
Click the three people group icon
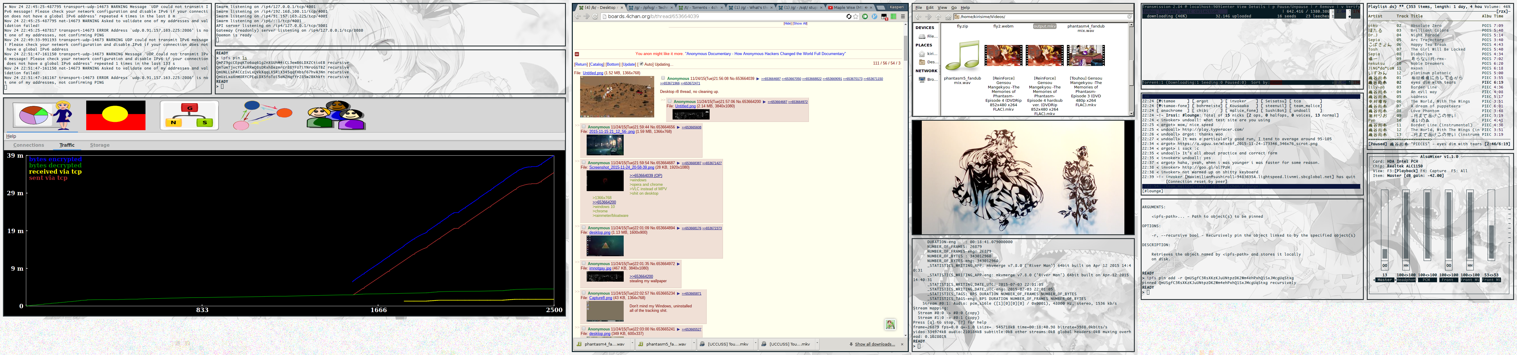(x=336, y=115)
